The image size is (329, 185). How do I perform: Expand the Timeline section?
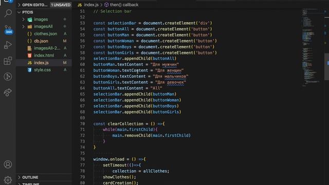[x=19, y=184]
